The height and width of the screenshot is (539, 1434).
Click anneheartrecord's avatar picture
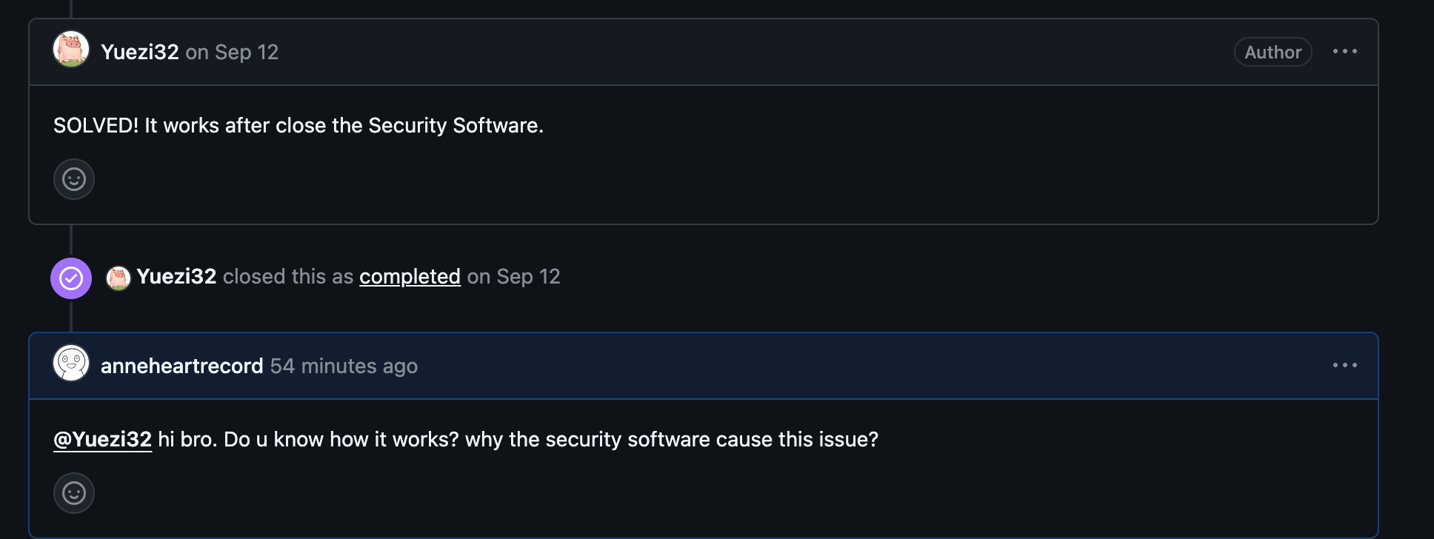click(71, 364)
